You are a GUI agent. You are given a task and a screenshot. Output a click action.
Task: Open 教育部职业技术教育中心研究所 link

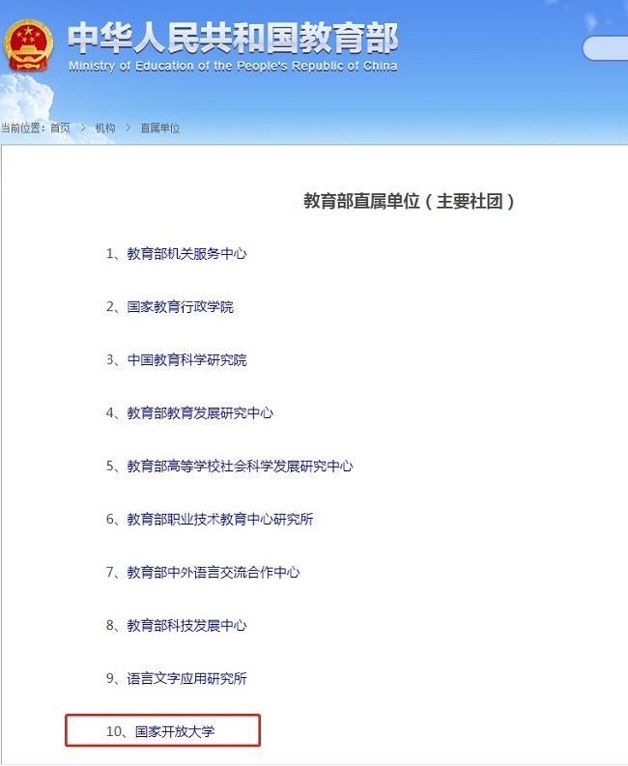[220, 520]
